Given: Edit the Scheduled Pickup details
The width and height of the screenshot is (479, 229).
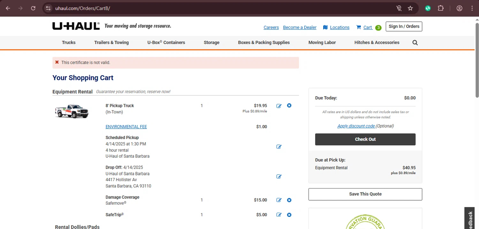Looking at the screenshot, I should pyautogui.click(x=279, y=147).
